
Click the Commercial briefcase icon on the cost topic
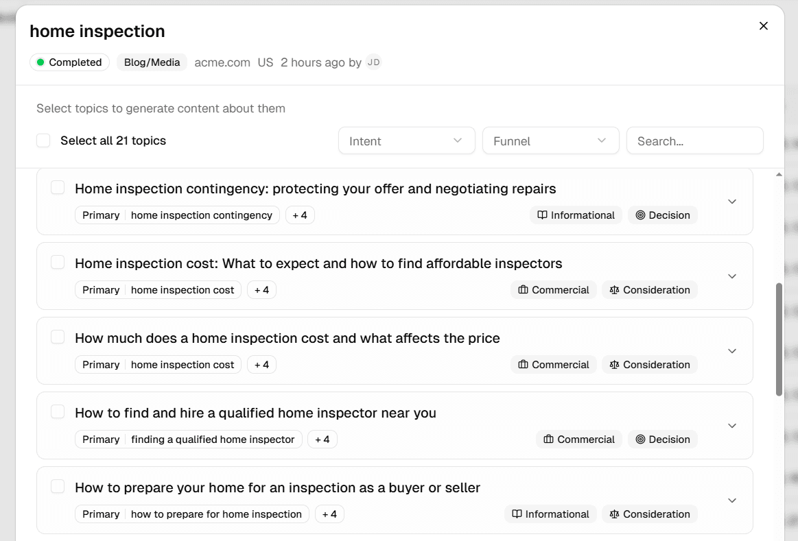pyautogui.click(x=521, y=289)
